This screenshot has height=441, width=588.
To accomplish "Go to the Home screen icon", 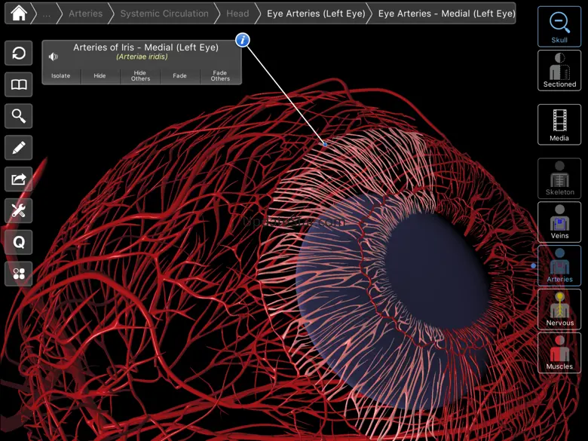I will coord(19,13).
